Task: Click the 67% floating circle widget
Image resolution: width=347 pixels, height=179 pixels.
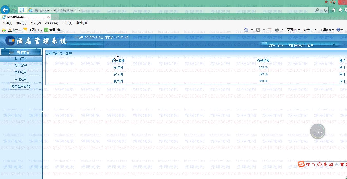Action: 318,131
